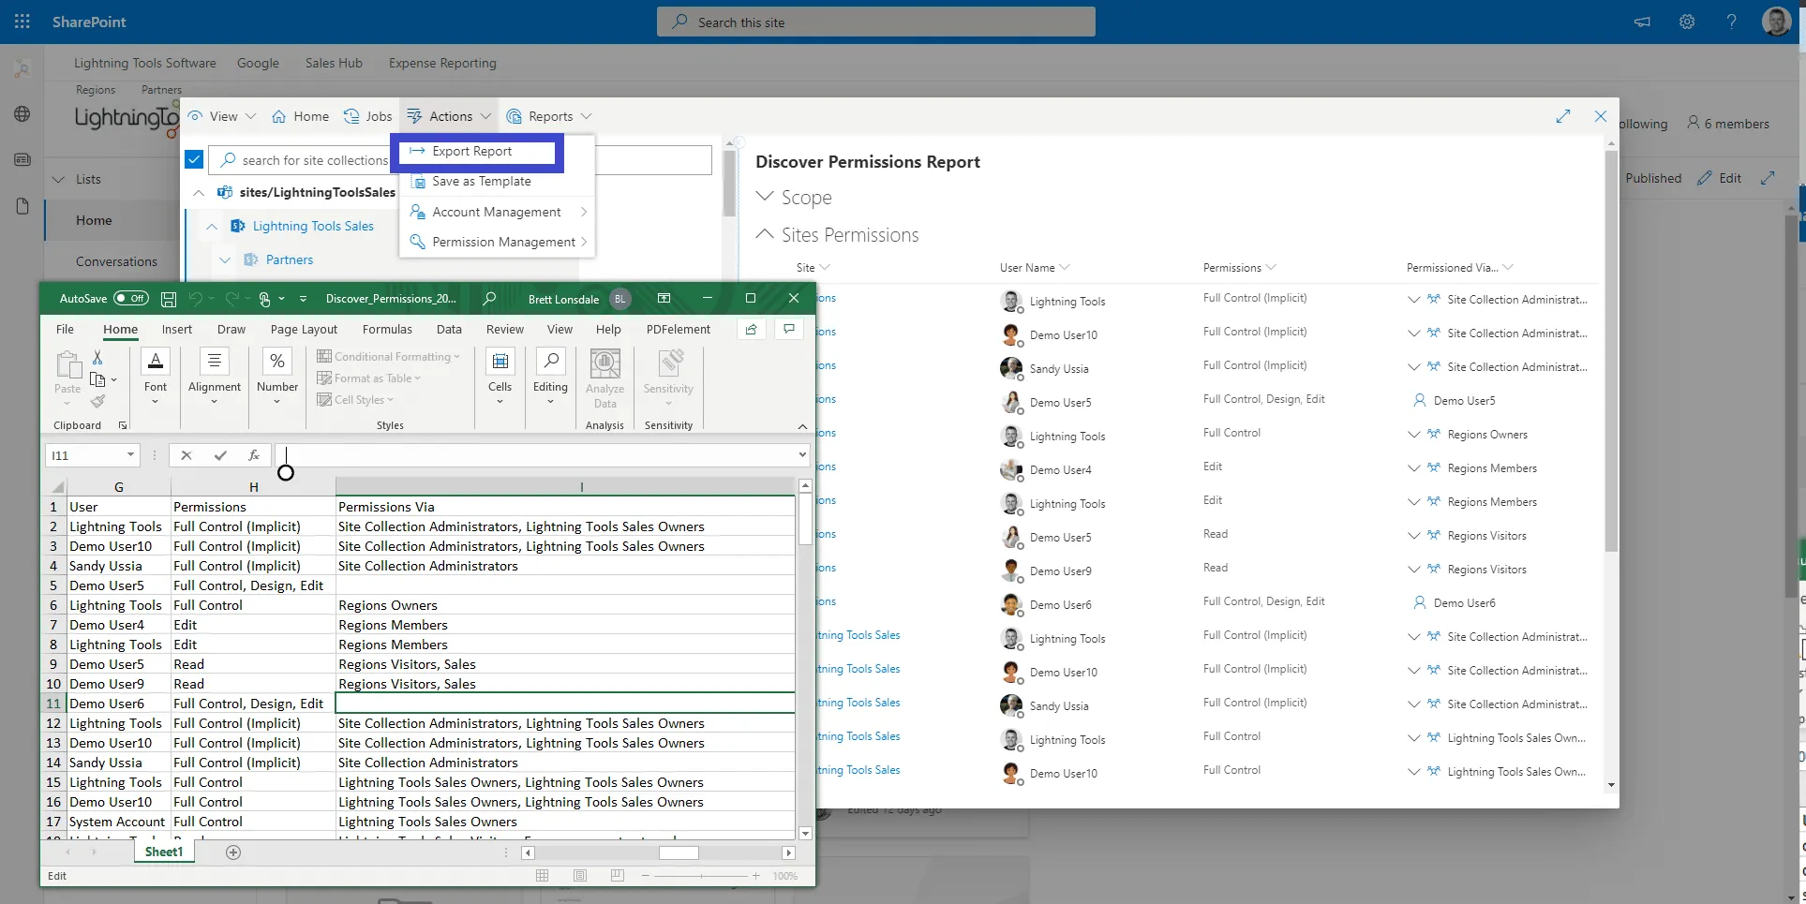Image resolution: width=1806 pixels, height=904 pixels.
Task: Uncheck the site collections selection checkbox
Action: pyautogui.click(x=193, y=158)
